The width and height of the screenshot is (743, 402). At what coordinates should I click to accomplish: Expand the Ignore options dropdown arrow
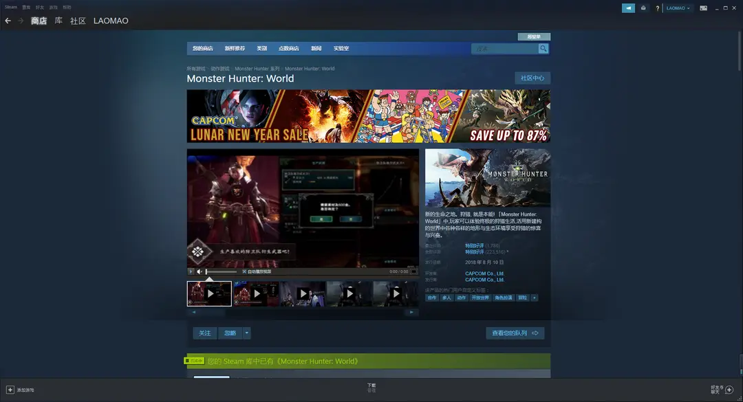pyautogui.click(x=246, y=333)
